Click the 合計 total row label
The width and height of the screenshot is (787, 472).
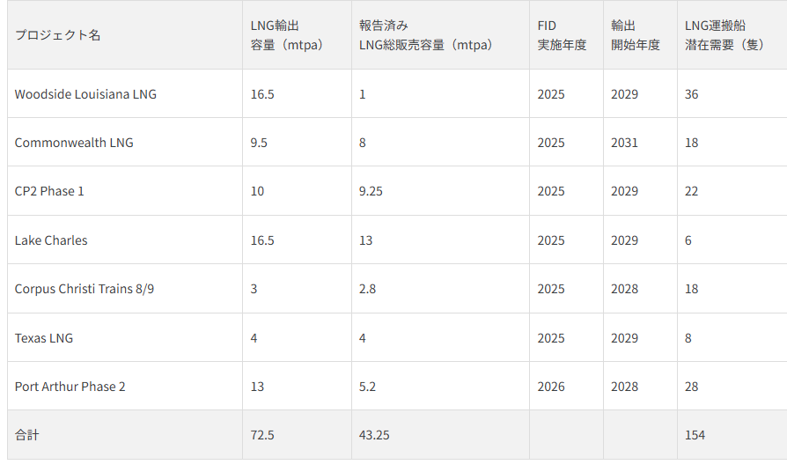pos(27,435)
